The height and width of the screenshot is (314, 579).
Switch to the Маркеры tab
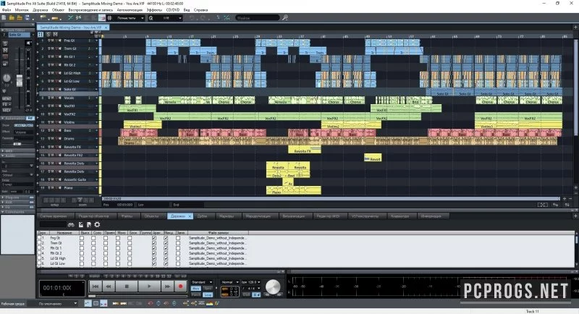[227, 216]
